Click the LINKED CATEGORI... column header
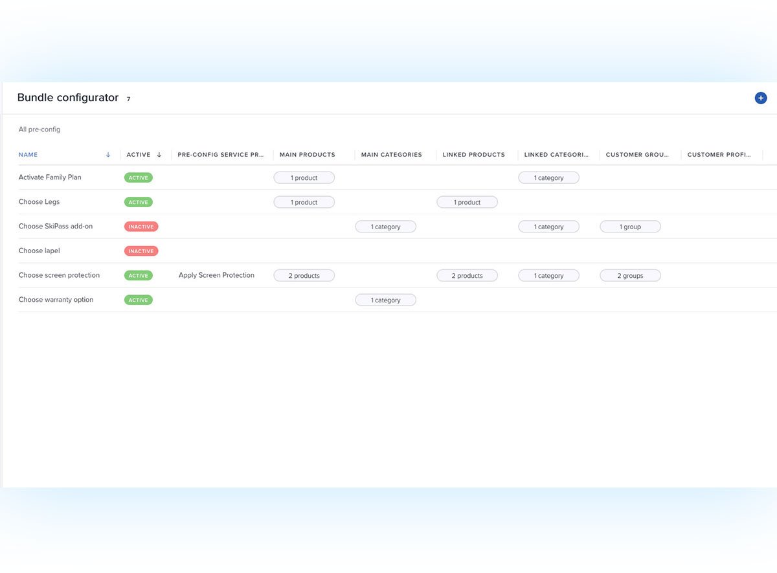The width and height of the screenshot is (777, 573). tap(557, 155)
